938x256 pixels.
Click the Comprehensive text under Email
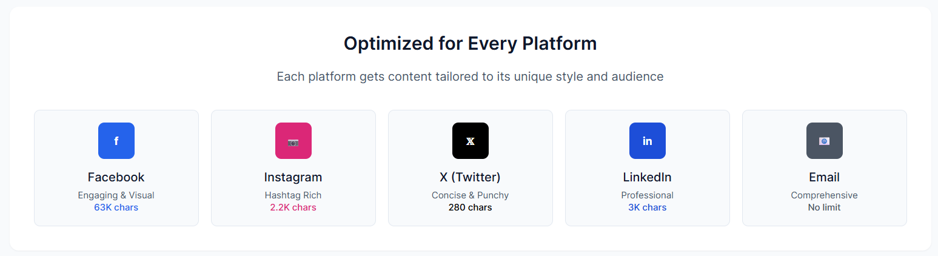[x=825, y=195]
